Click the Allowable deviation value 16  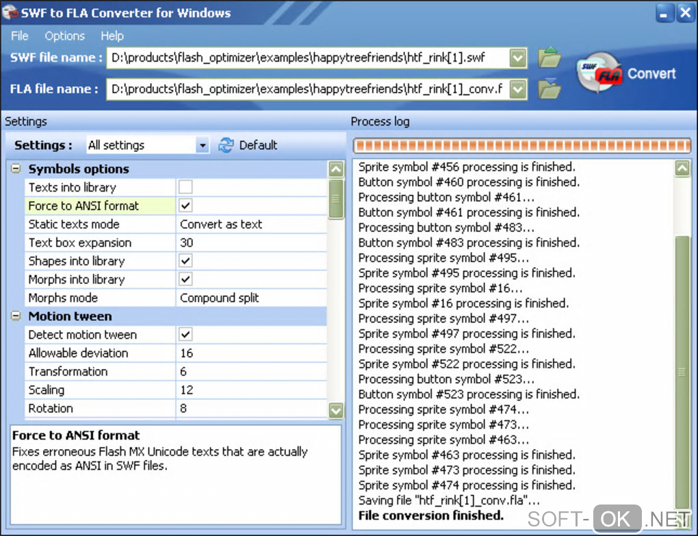pyautogui.click(x=252, y=353)
